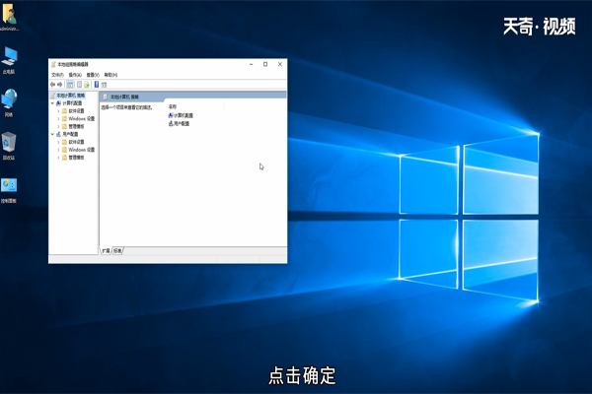Click the editor window's title bar icon
The height and width of the screenshot is (394, 592).
point(53,64)
